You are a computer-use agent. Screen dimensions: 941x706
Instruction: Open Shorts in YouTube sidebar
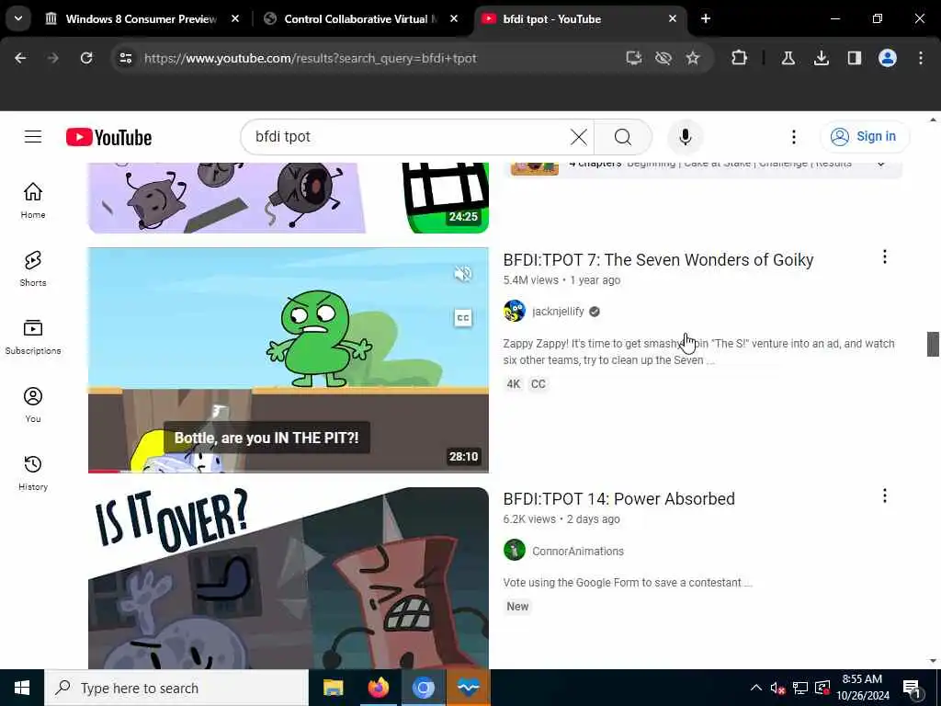pos(33,268)
